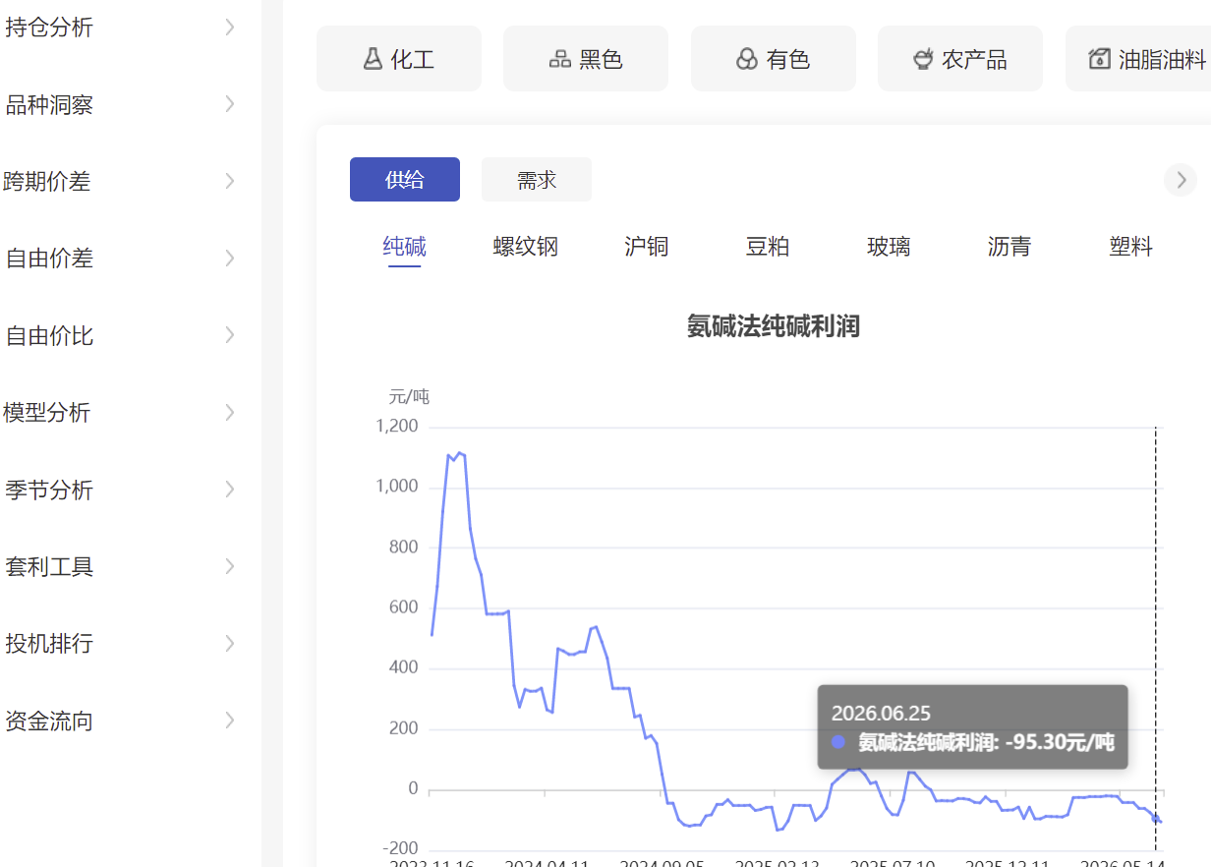1211x867 pixels.
Task: Click the 400 y-axis label
Action: tap(405, 668)
